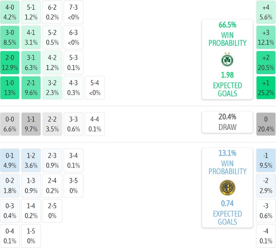Click the 7-3 scoreline cell
Viewport: 276px width, 248px height.
74,12
